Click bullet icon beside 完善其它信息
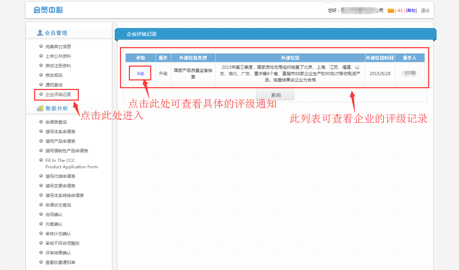The height and width of the screenshot is (270, 459). [41, 46]
